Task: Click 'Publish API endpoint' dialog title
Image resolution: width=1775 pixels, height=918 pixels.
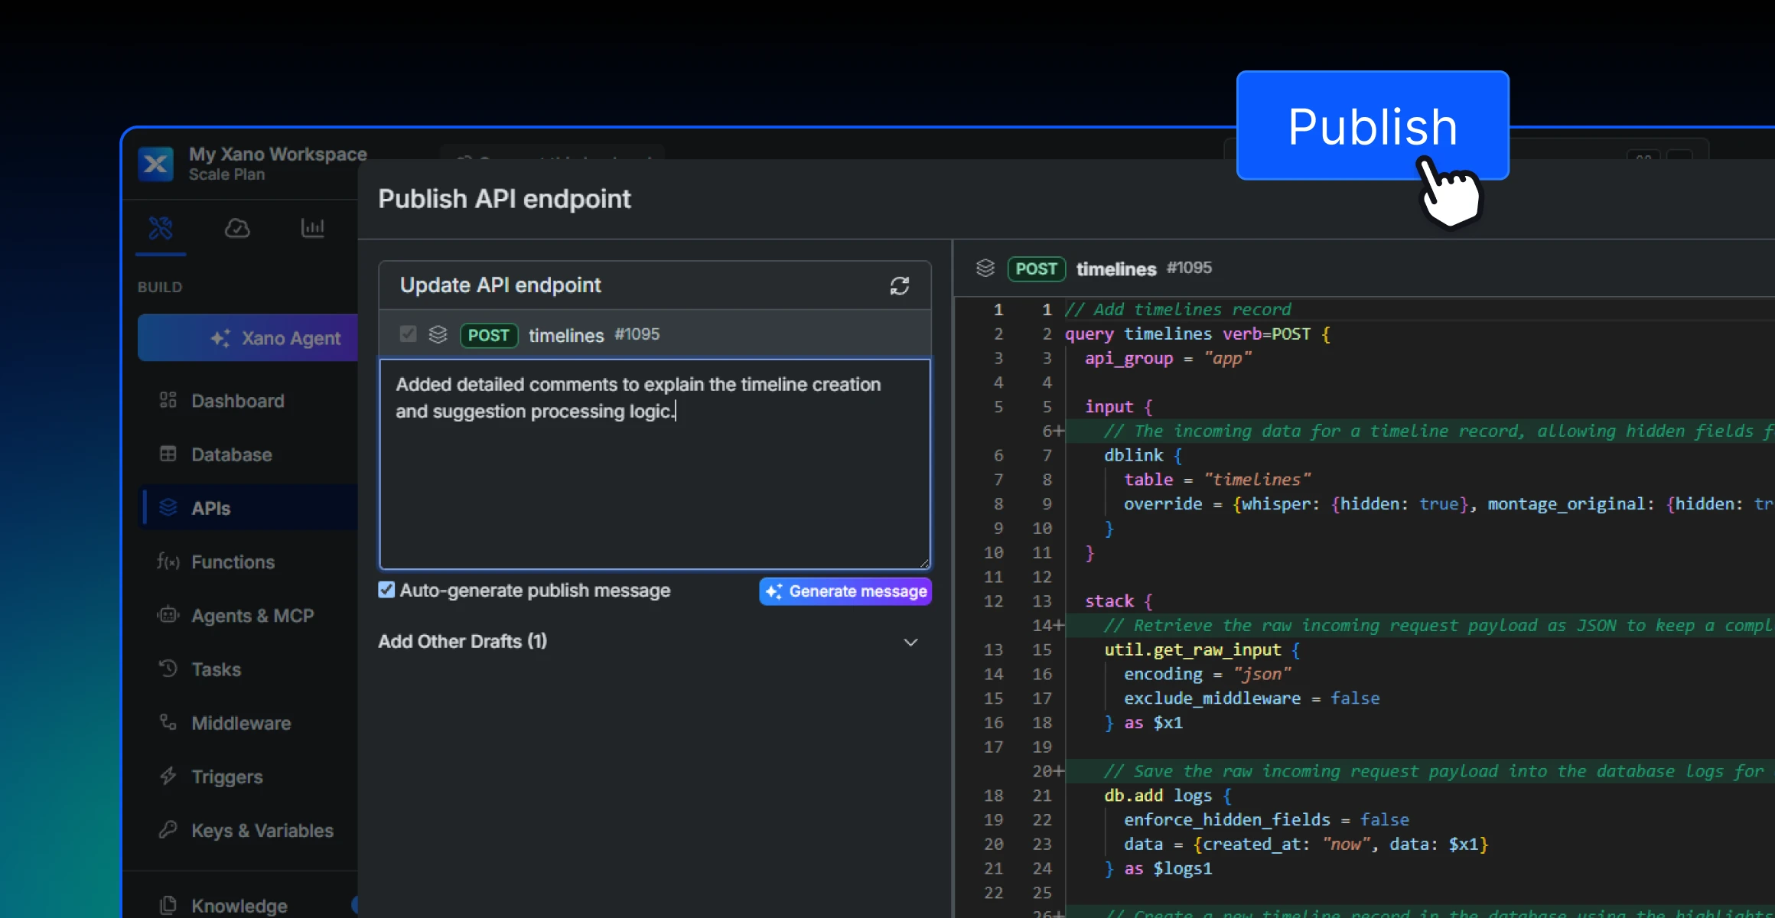Action: (x=504, y=199)
